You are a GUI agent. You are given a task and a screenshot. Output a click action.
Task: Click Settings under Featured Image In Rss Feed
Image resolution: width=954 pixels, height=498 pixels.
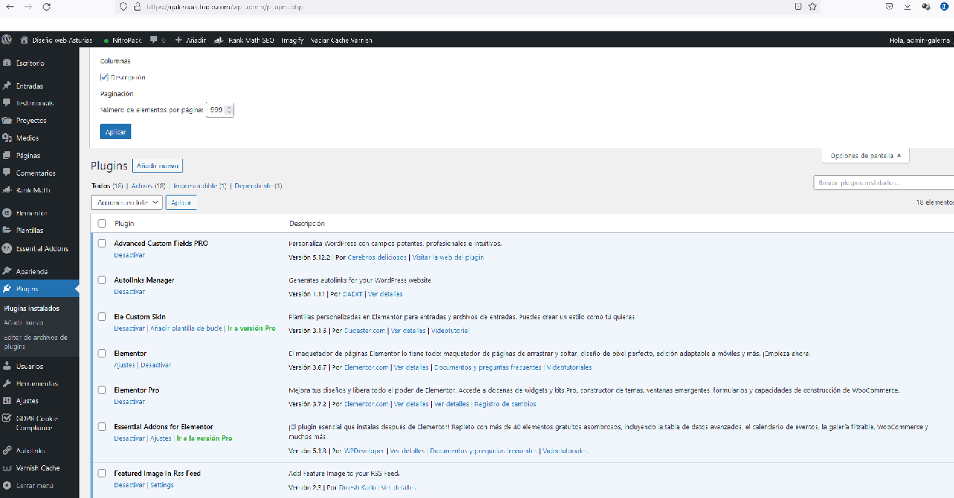point(162,485)
